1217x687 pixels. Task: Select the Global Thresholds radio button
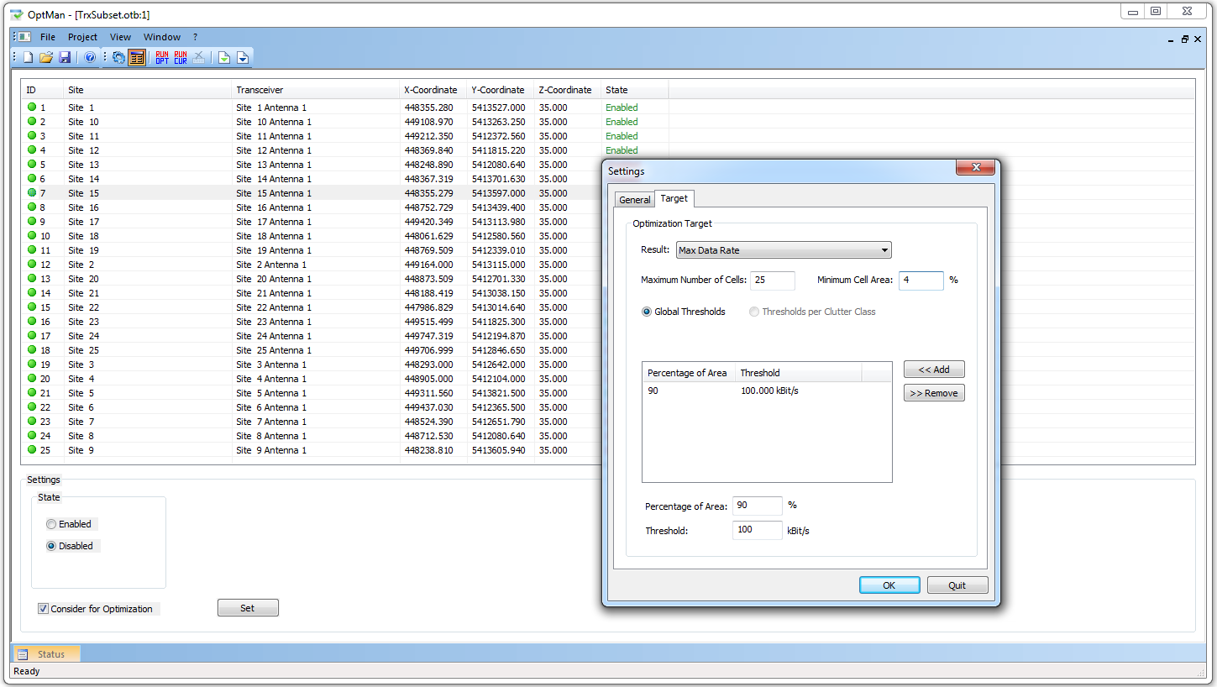tap(647, 312)
